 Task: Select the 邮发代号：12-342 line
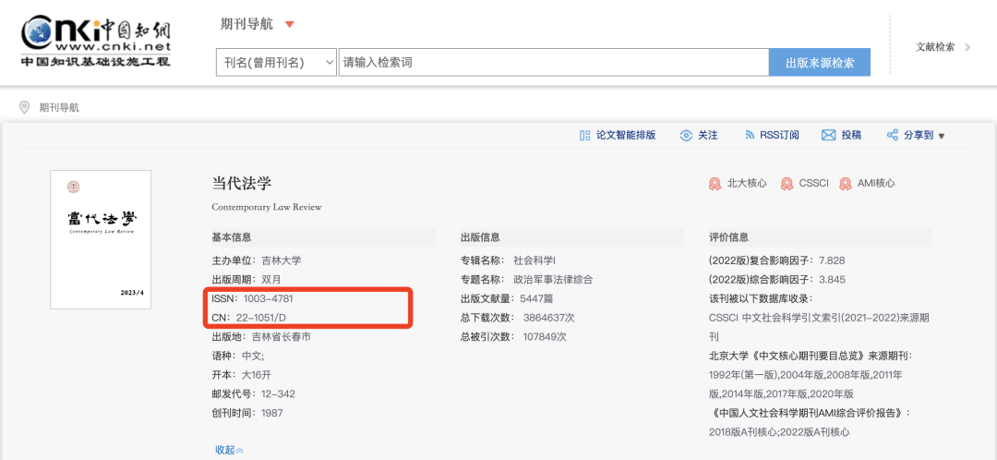coord(253,393)
